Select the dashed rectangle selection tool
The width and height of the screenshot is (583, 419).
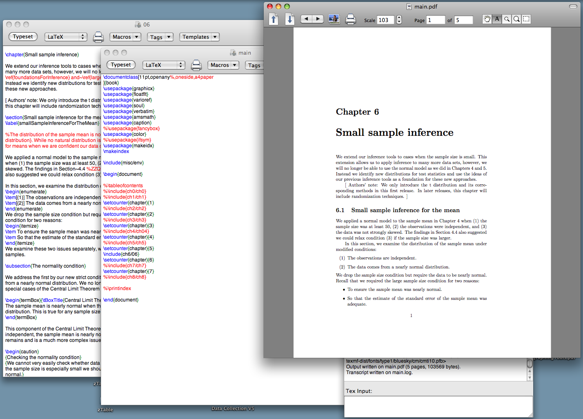point(526,19)
